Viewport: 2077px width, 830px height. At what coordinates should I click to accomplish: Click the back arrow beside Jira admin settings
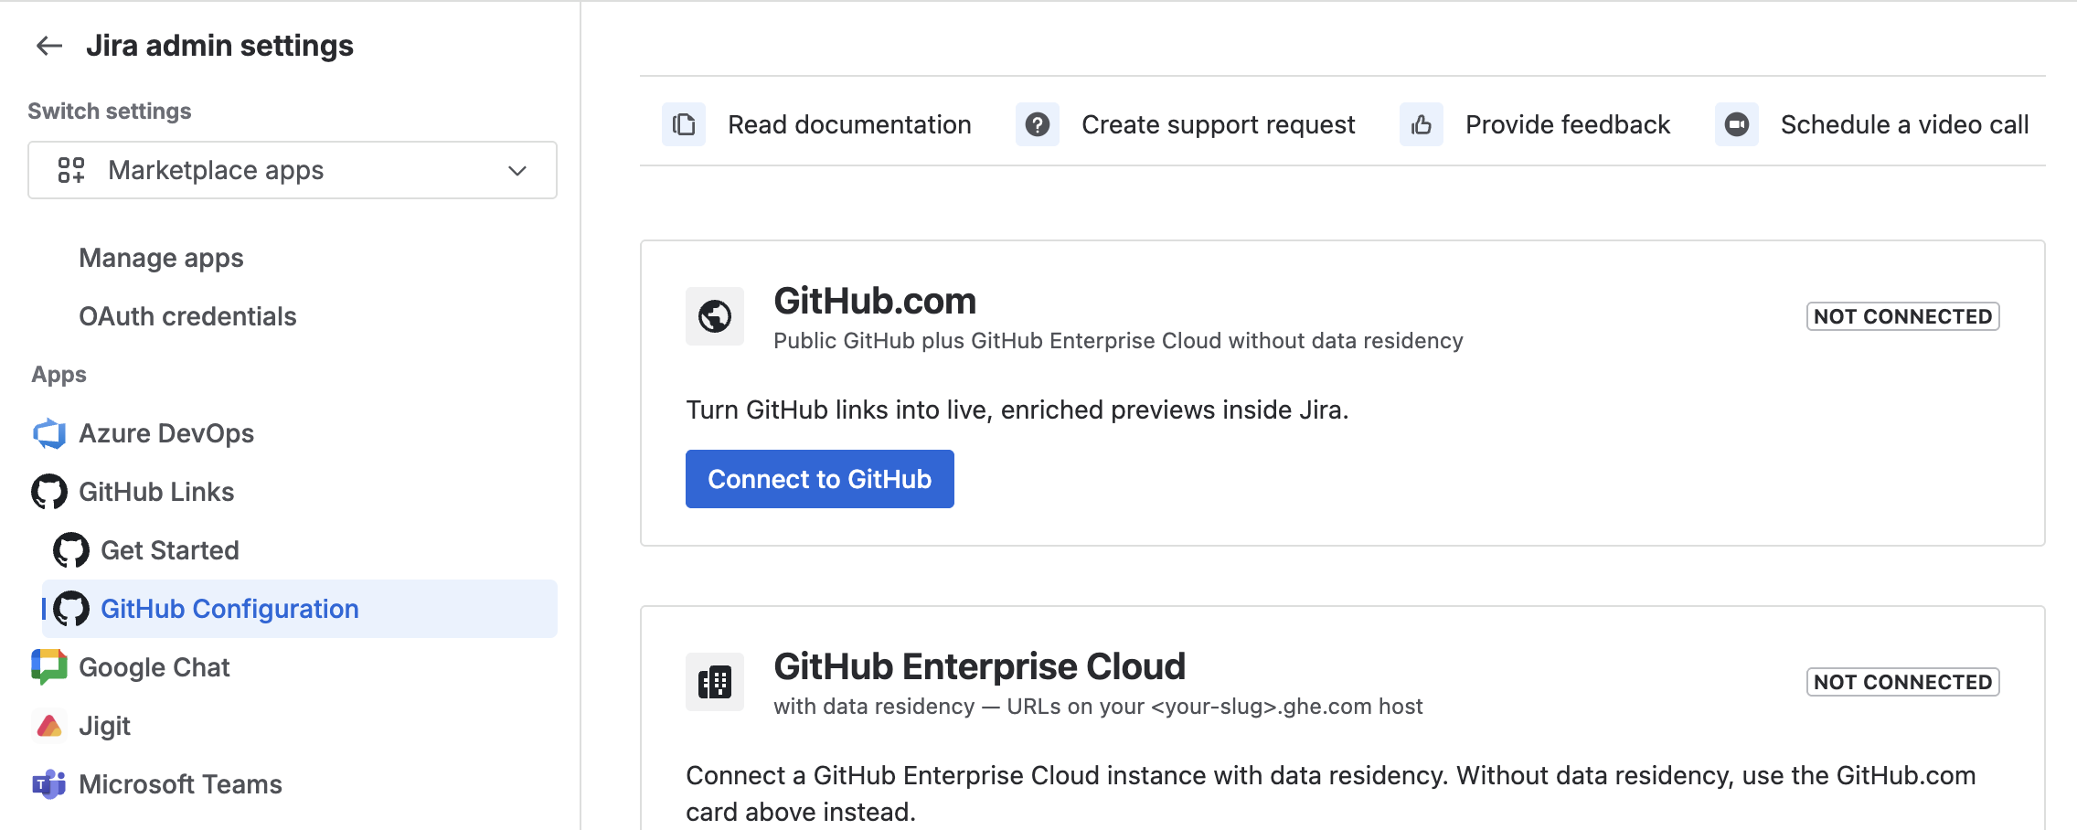(x=49, y=46)
